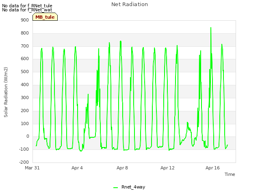This screenshot has width=260, height=195.
Task: Click the 300 y-axis tick label
Action: point(25,97)
